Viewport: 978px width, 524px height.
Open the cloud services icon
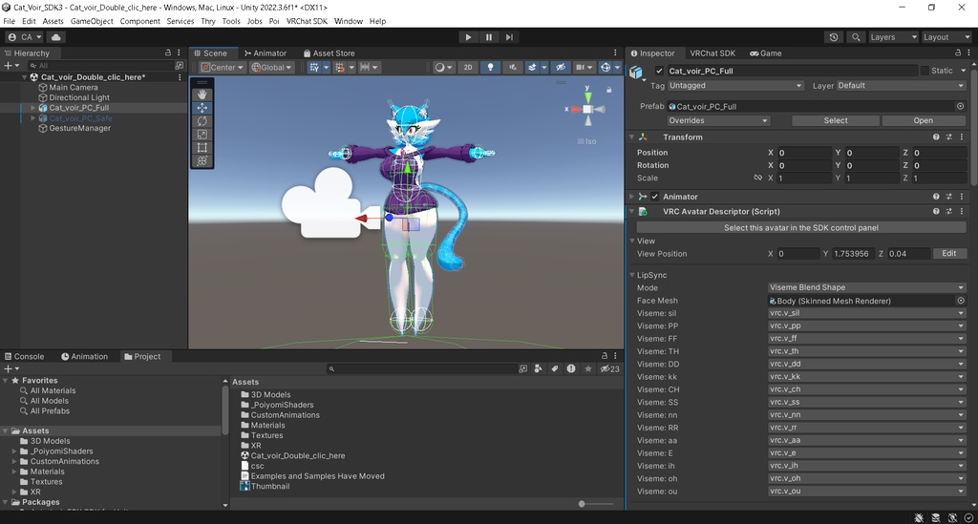point(55,37)
